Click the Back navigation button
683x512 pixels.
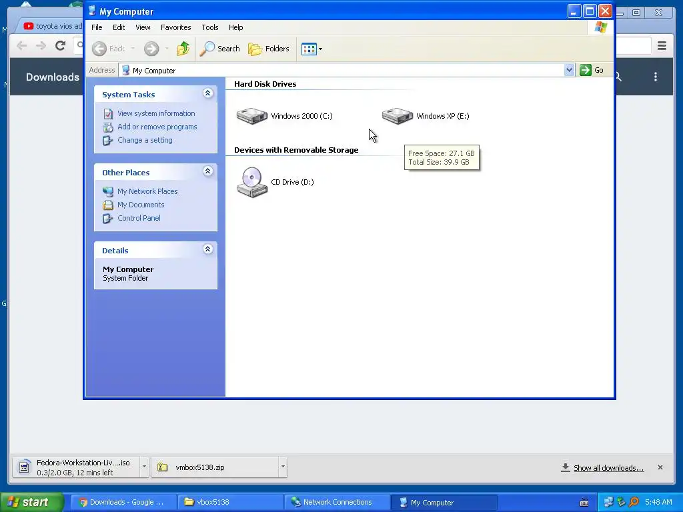pos(109,49)
